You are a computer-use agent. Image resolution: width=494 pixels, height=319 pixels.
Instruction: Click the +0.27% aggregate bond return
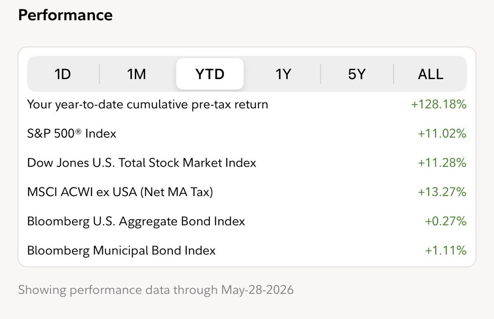point(446,221)
